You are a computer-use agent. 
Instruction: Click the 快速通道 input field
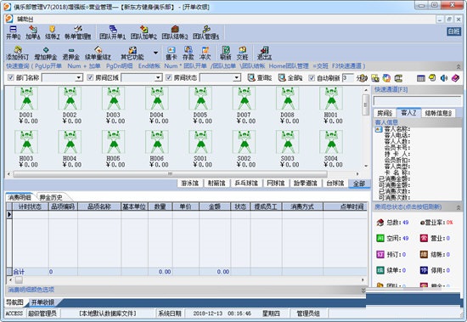[417, 100]
